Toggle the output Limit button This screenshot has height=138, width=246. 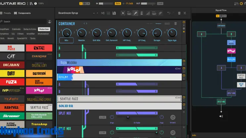[x=160, y=3]
